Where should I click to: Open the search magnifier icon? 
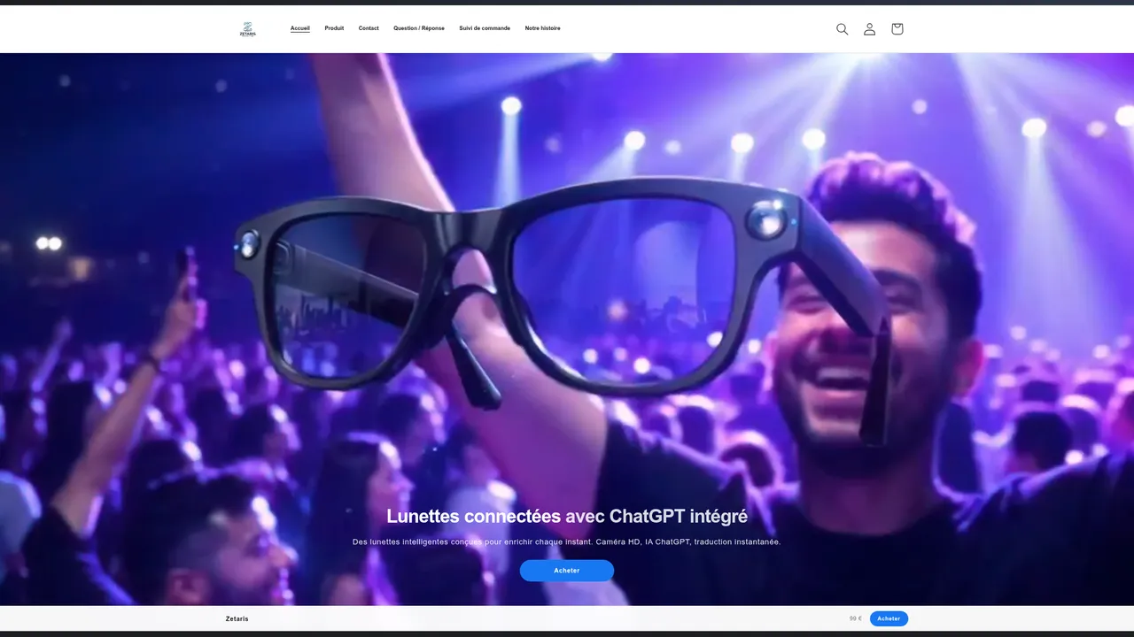(843, 29)
